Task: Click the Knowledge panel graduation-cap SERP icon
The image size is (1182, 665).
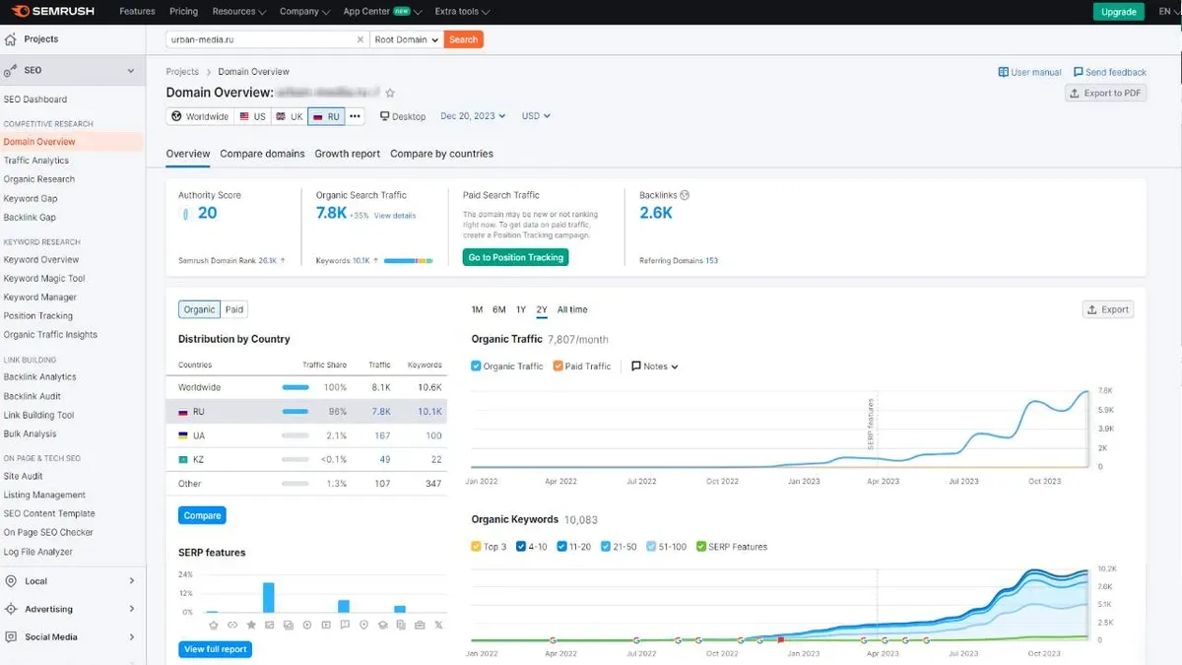Action: (382, 625)
